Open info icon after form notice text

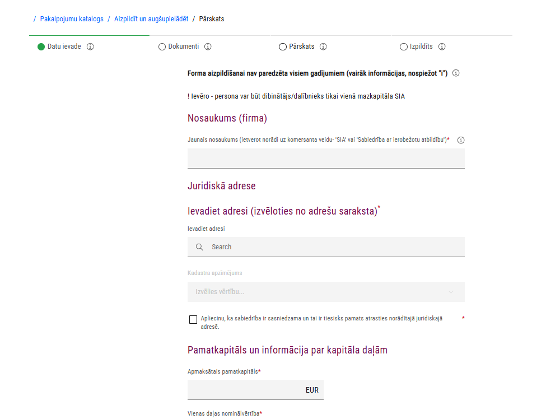pyautogui.click(x=456, y=73)
